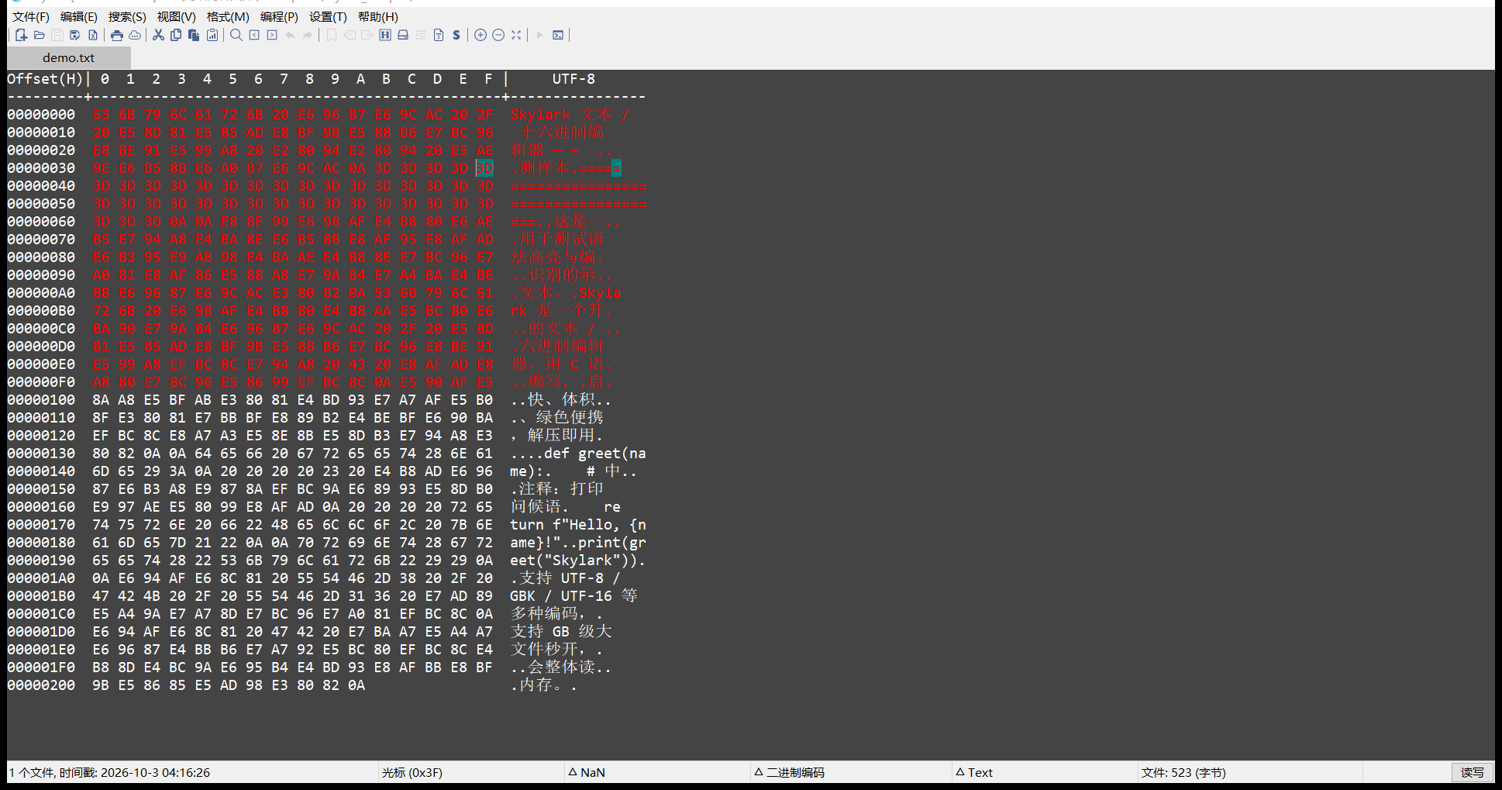The height and width of the screenshot is (790, 1502).
Task: Click the zoom out minus icon
Action: (498, 35)
